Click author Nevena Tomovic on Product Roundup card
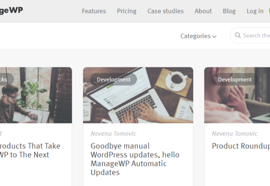Viewport: 270px width, 186px height. click(x=235, y=134)
